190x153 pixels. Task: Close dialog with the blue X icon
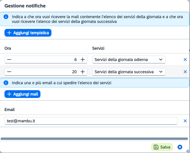[180, 147]
